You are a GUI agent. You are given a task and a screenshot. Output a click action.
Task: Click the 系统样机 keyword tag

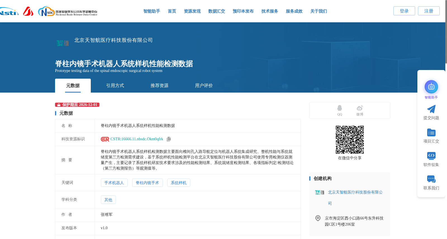[179, 183]
